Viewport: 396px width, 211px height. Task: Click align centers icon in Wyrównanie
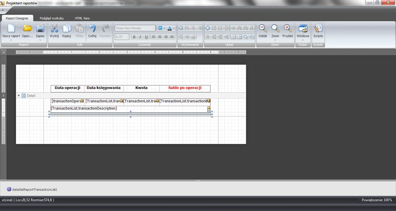coord(193,28)
